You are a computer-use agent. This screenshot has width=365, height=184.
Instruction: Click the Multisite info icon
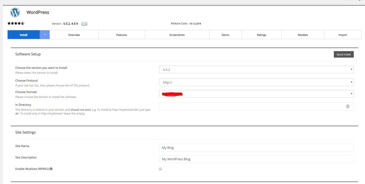tap(51, 169)
